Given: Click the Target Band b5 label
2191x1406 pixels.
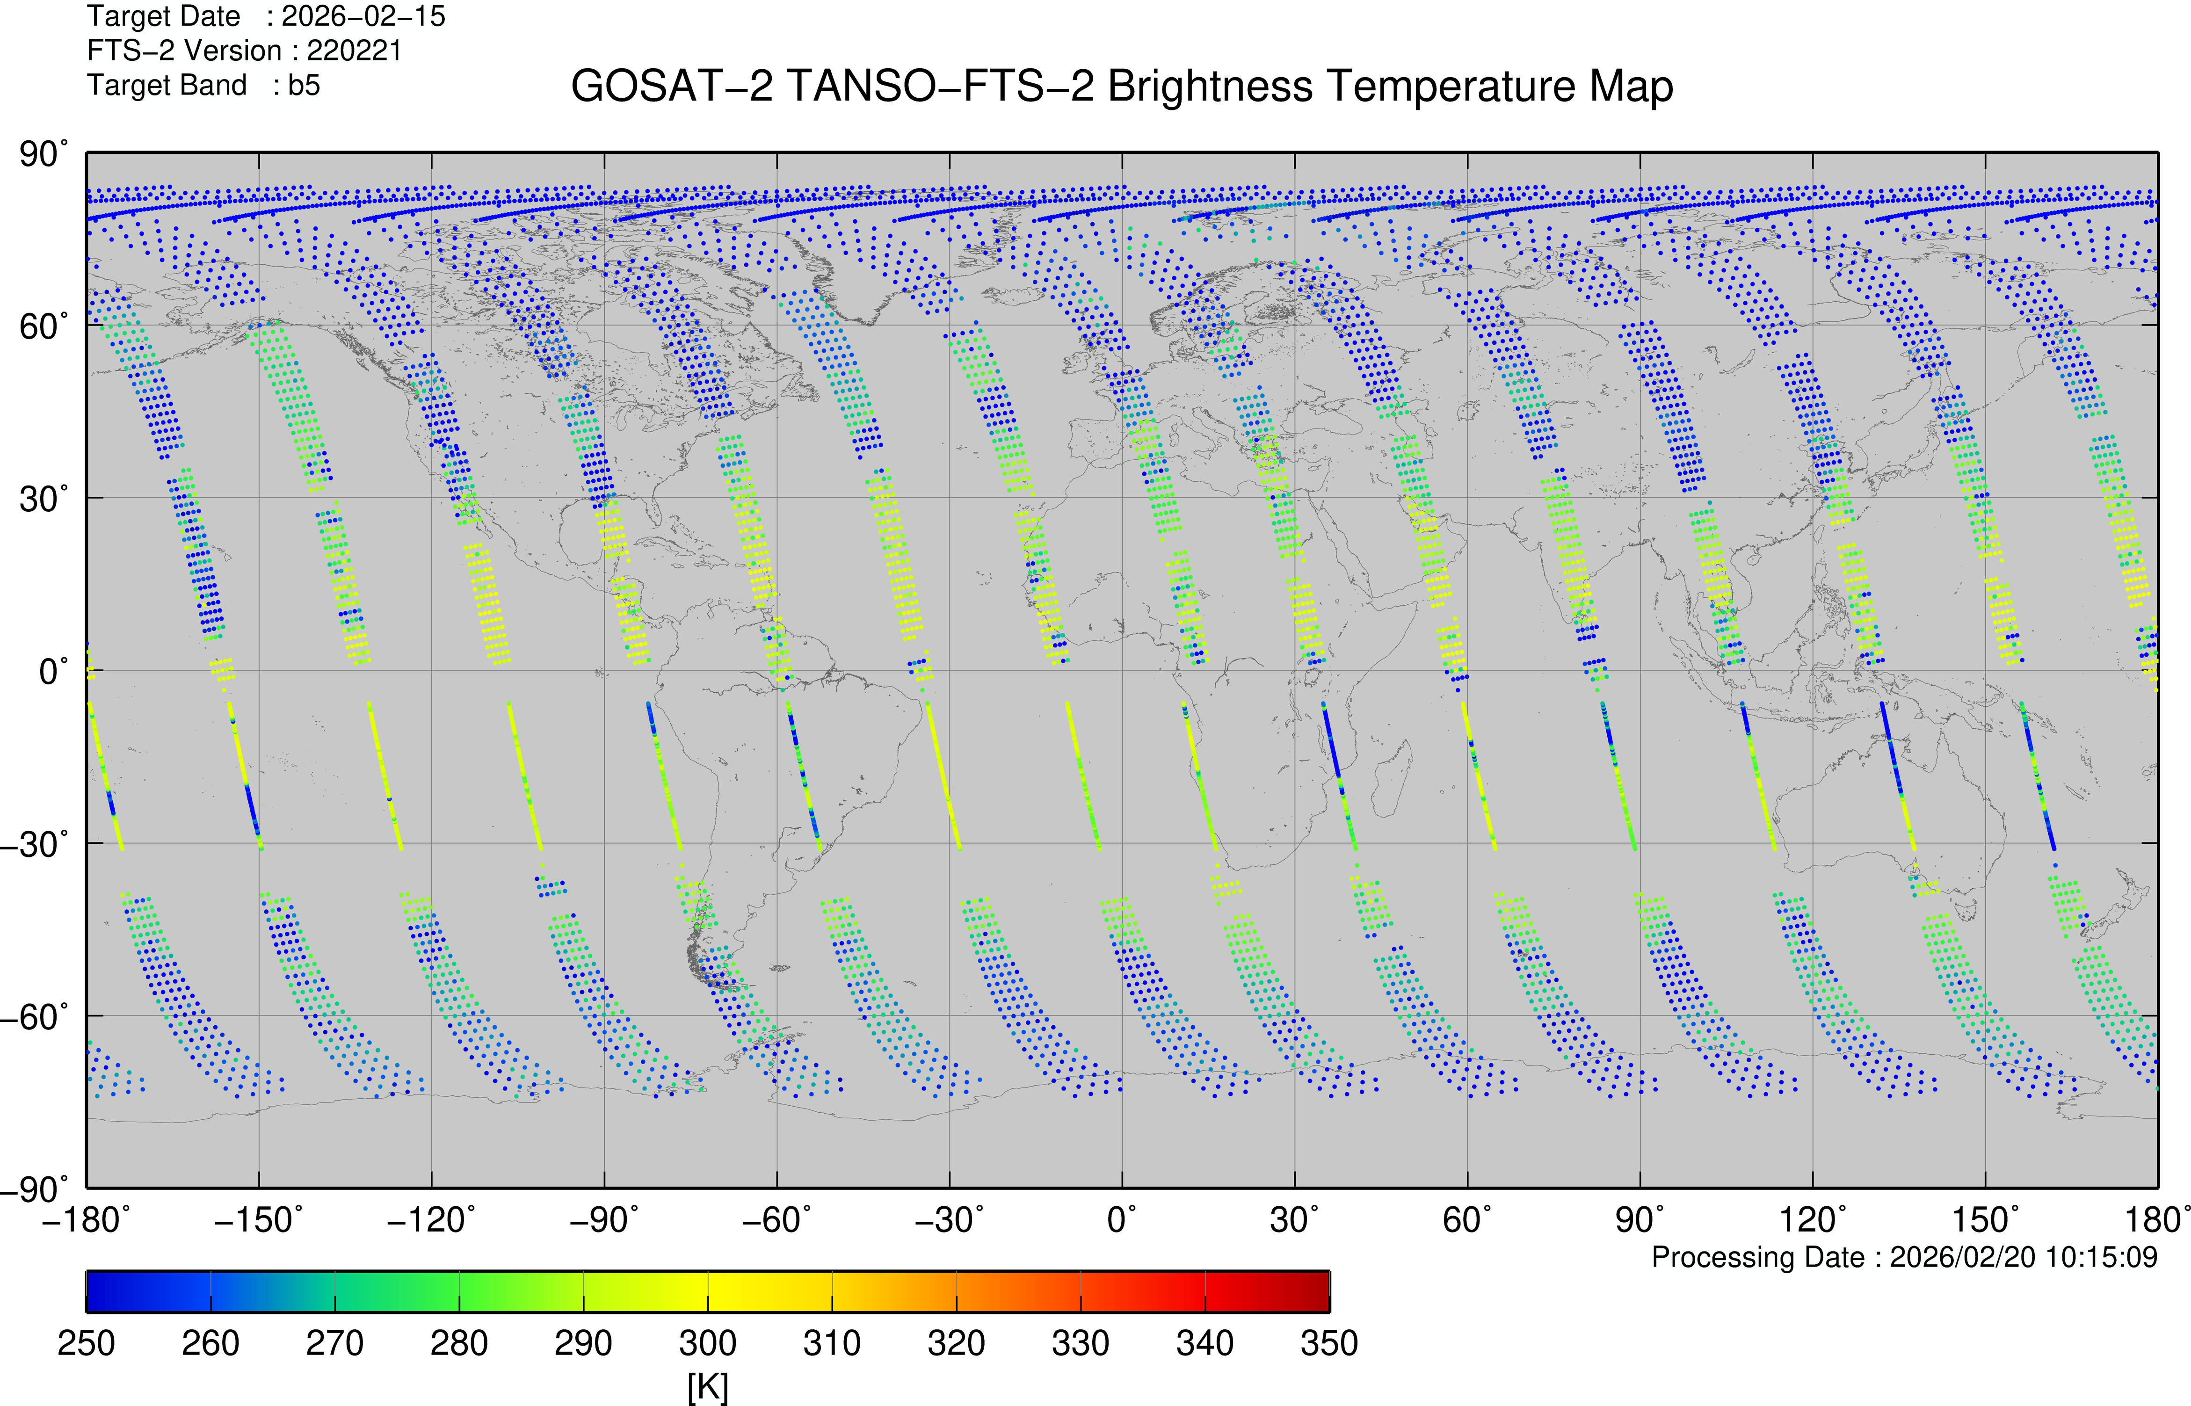Looking at the screenshot, I should tap(203, 86).
